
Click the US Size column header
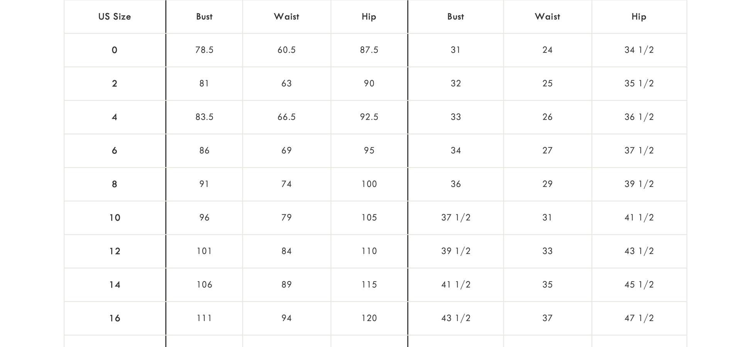tap(115, 17)
